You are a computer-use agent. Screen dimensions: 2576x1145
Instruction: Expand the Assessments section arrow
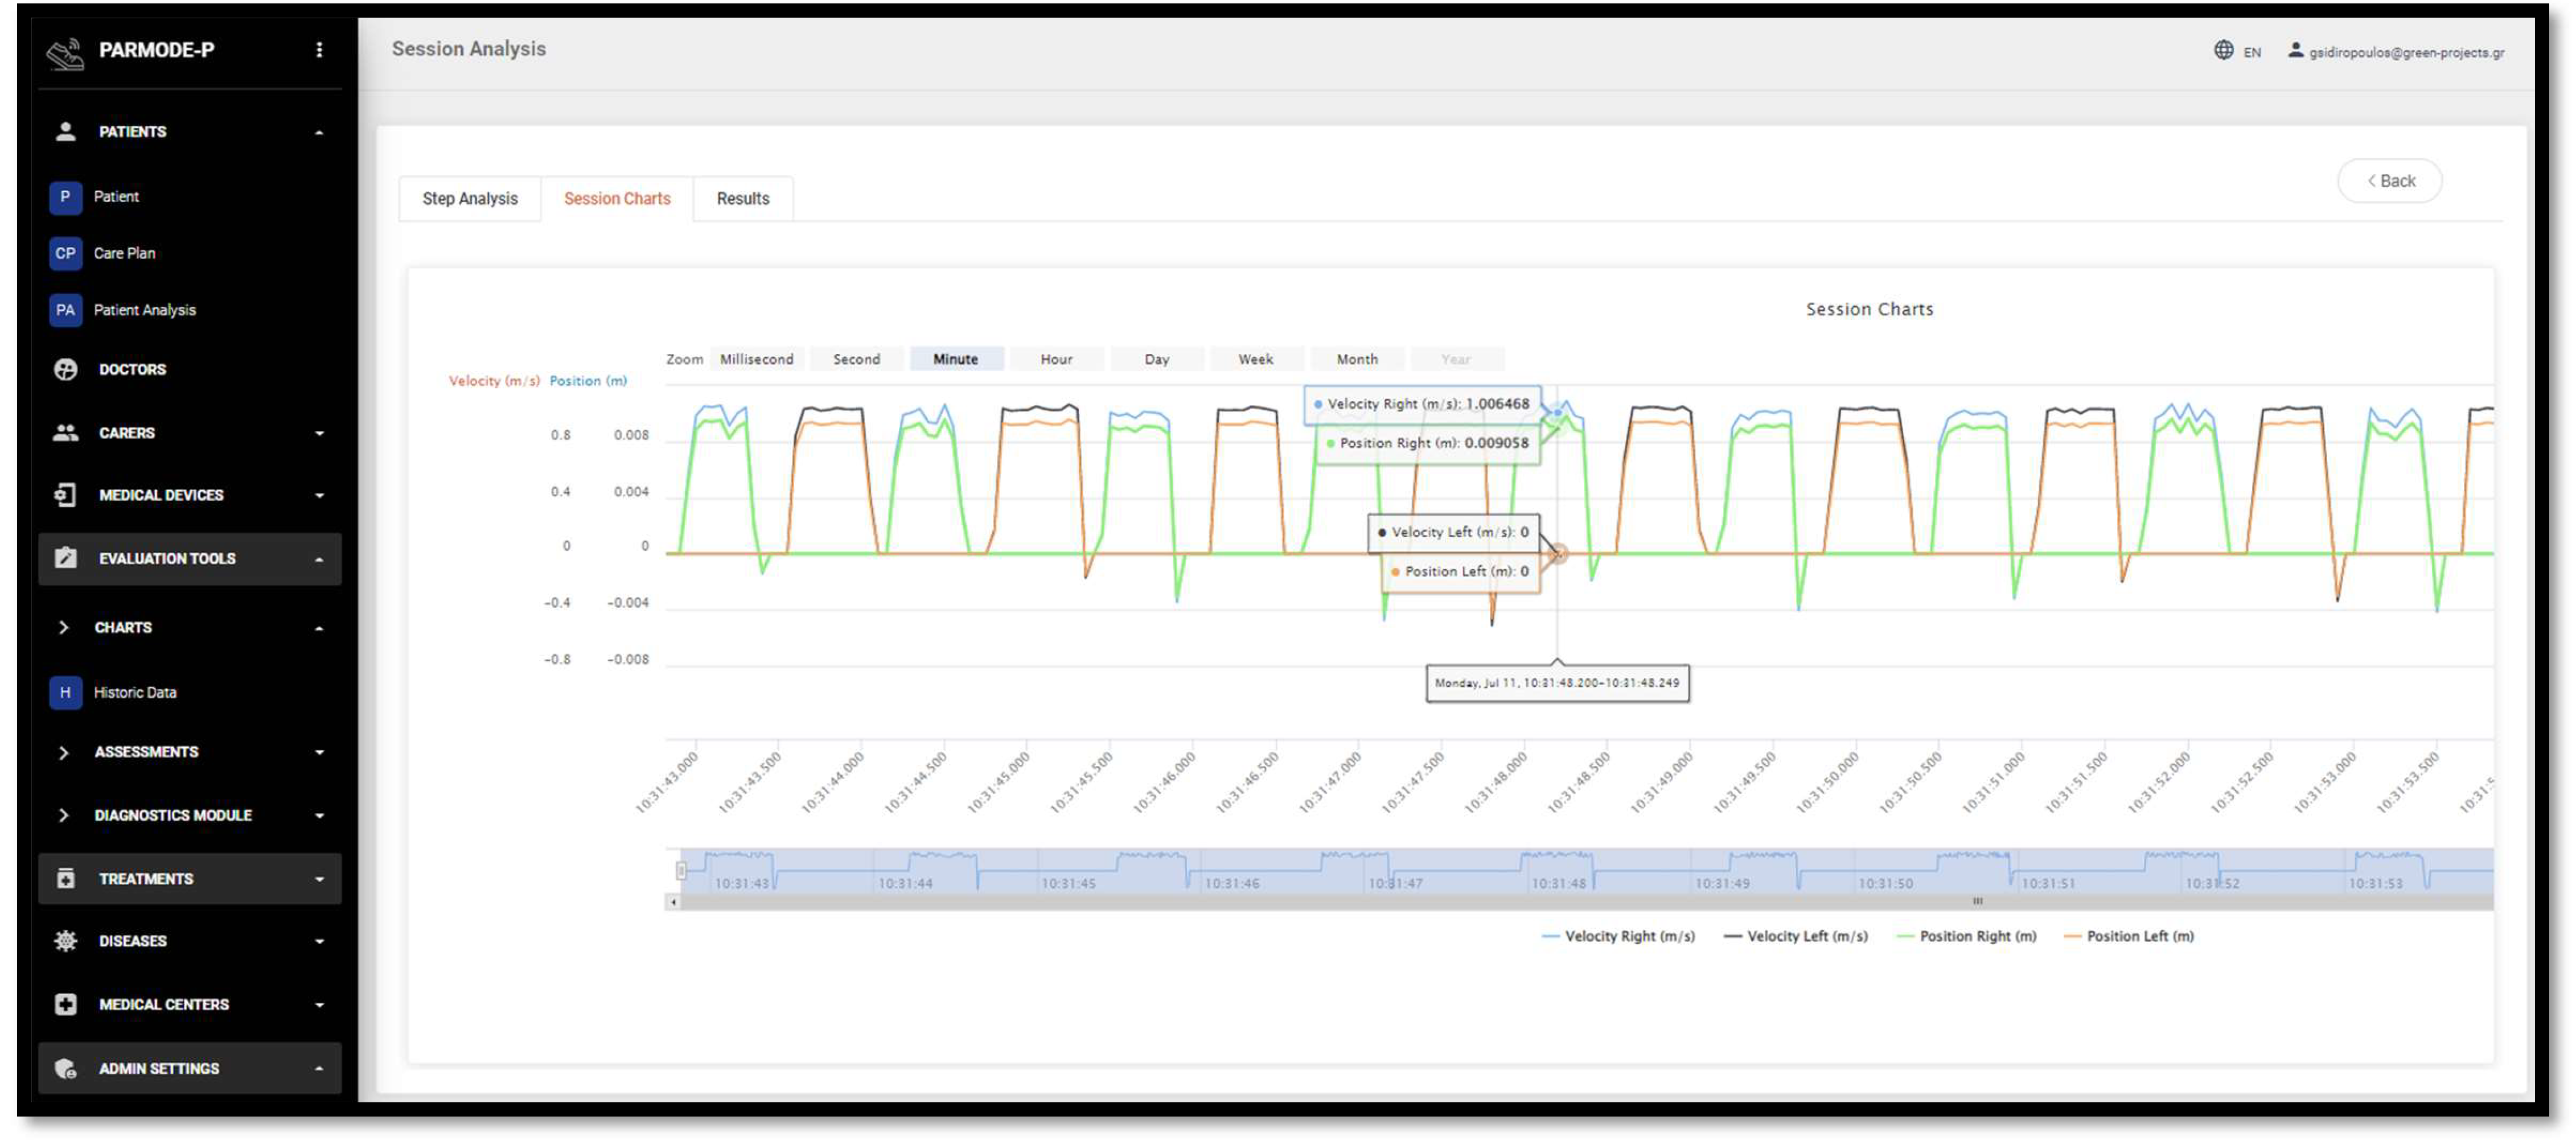(319, 753)
